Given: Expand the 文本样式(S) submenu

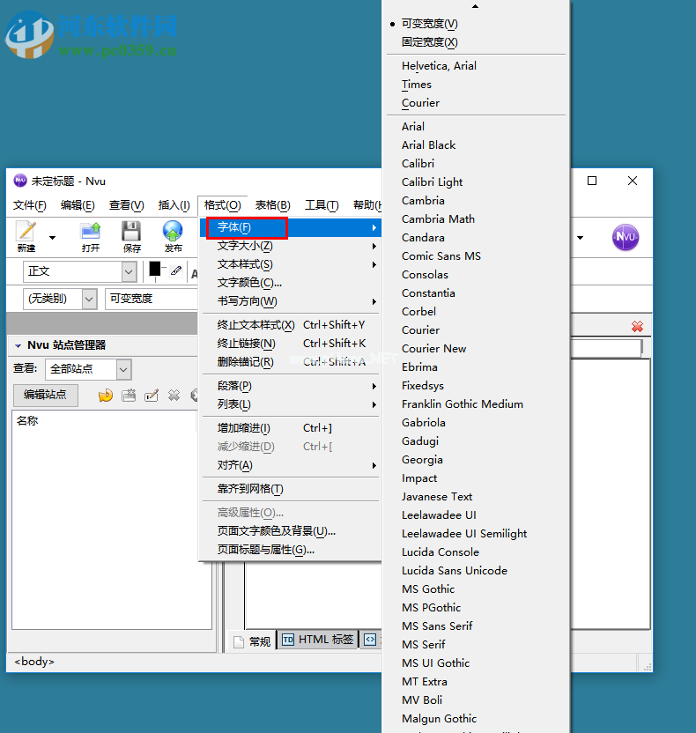Looking at the screenshot, I should (291, 264).
